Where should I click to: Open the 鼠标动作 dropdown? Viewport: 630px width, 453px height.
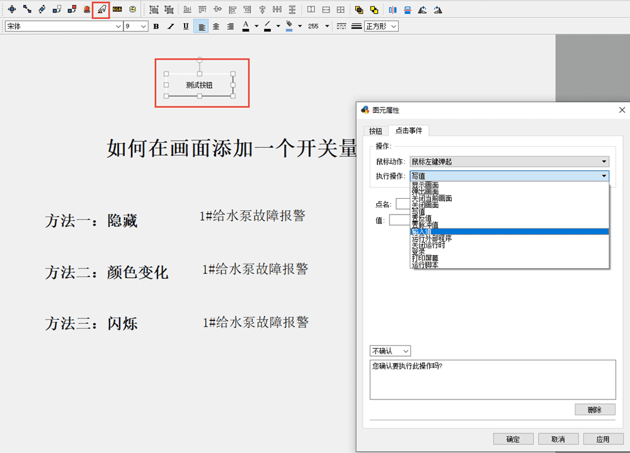click(510, 161)
